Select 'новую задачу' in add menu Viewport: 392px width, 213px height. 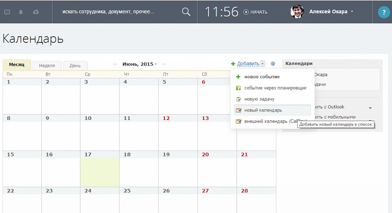259,99
